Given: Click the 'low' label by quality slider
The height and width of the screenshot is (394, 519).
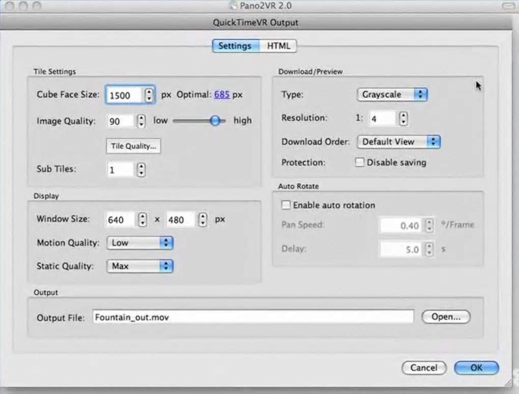Looking at the screenshot, I should 160,121.
